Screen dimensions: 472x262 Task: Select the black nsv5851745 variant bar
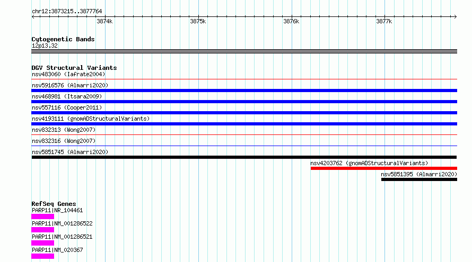click(244, 157)
